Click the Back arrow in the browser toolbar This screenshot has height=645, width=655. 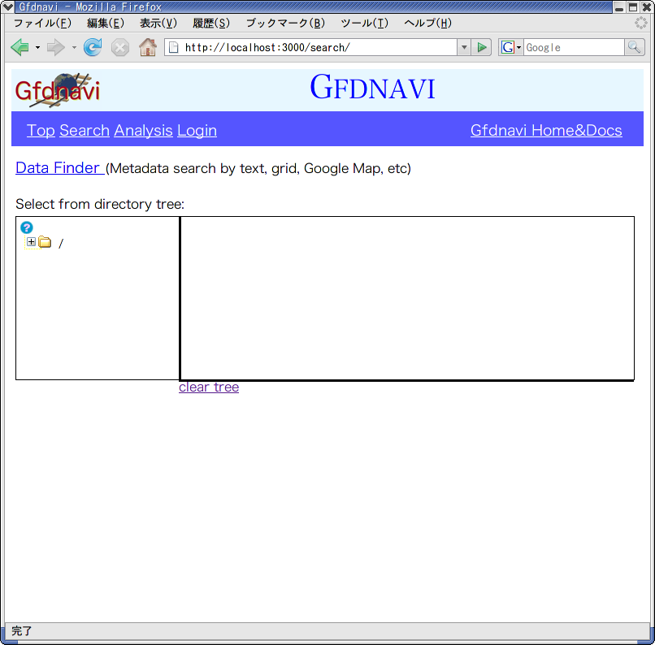(20, 48)
